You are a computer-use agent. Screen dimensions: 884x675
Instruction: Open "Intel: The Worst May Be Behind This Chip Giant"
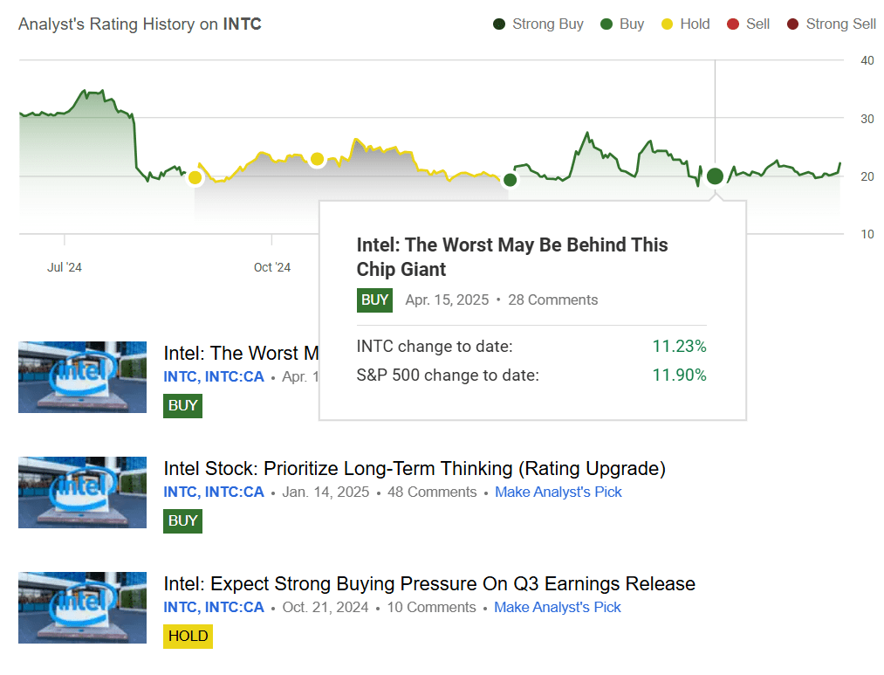511,257
